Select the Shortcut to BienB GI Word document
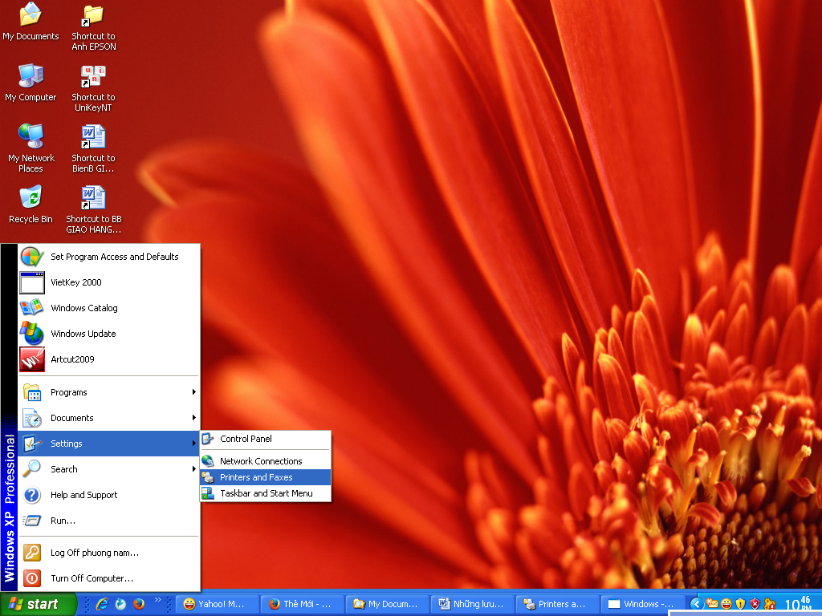 point(93,148)
